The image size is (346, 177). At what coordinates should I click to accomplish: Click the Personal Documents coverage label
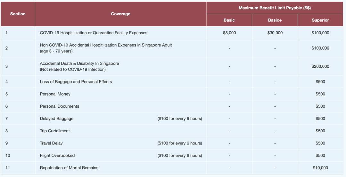(x=59, y=106)
